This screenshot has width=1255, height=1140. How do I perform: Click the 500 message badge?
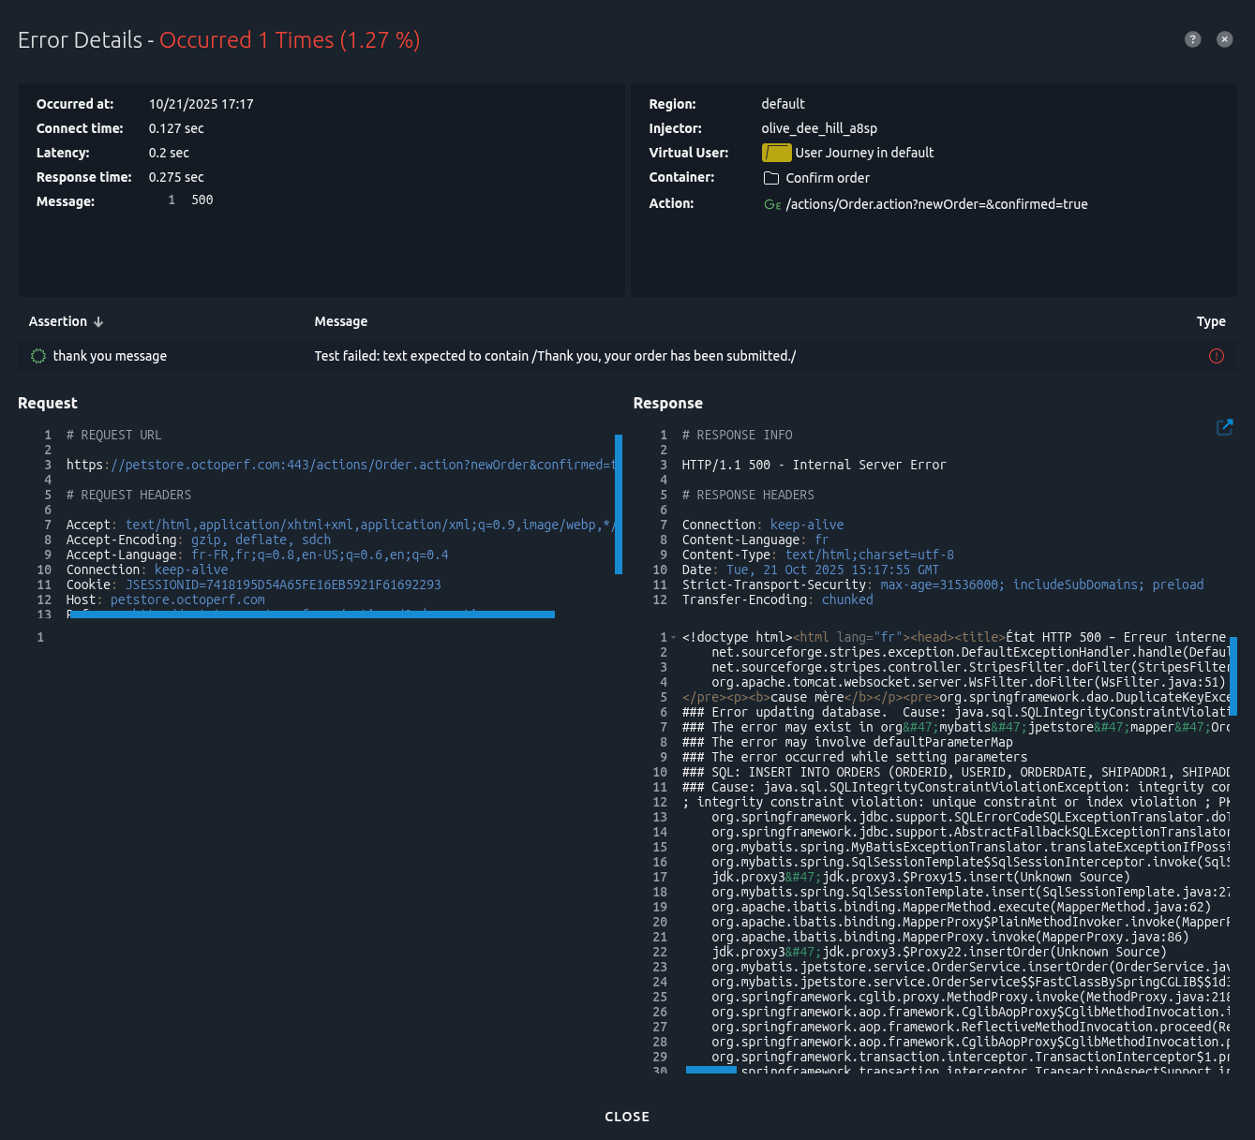(x=202, y=200)
